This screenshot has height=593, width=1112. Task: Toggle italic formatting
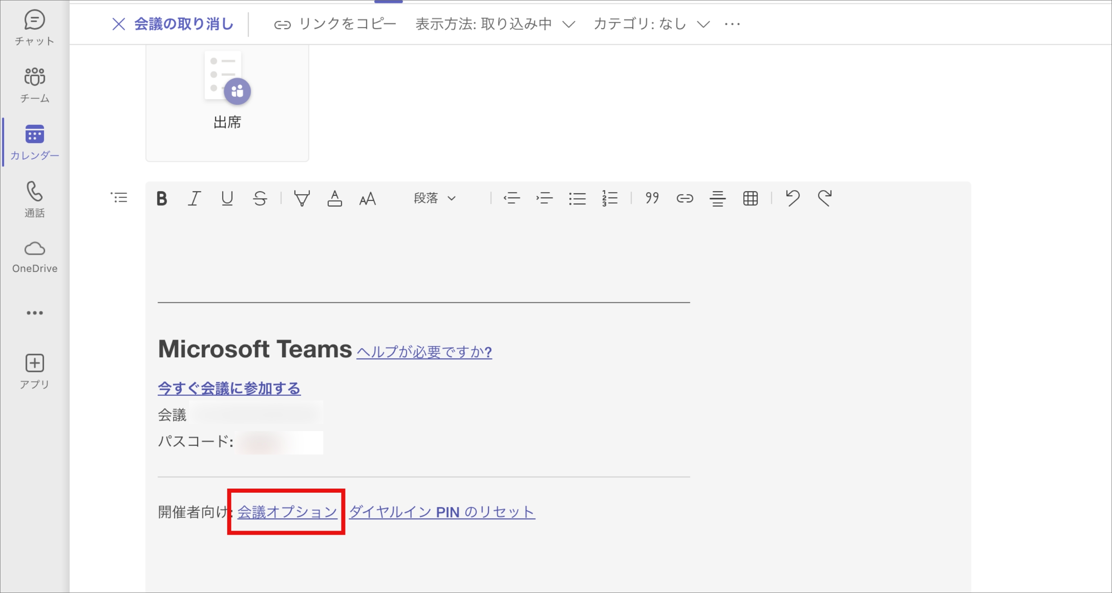[194, 199]
